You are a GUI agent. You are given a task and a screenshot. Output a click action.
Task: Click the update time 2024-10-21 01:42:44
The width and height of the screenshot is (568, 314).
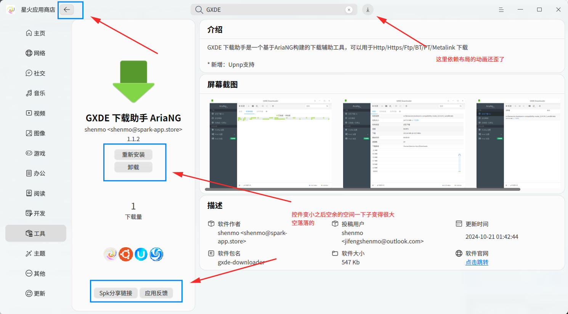tap(492, 237)
